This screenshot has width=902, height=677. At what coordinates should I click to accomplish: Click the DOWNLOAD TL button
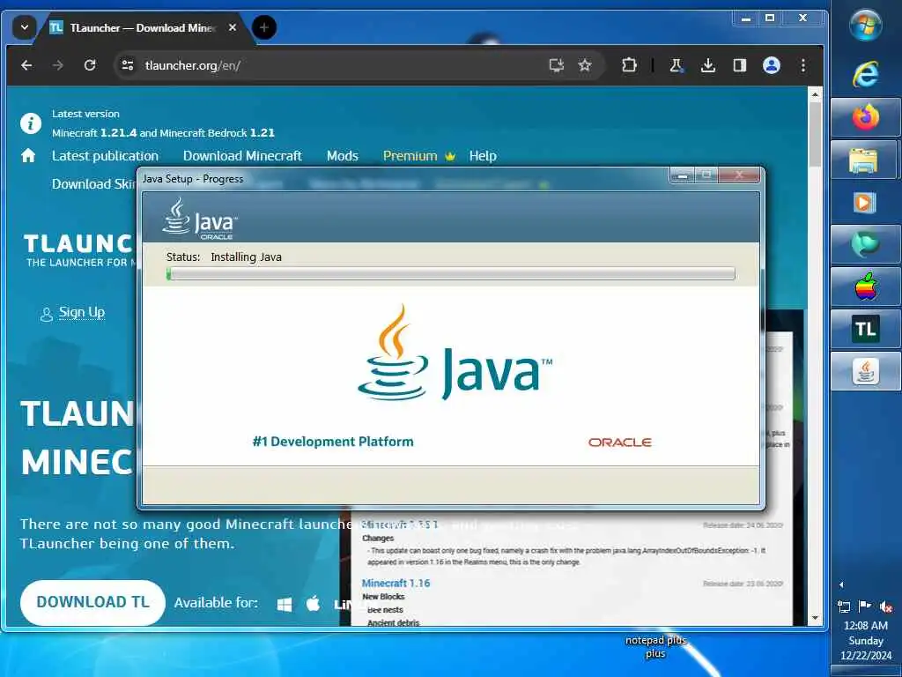(x=92, y=602)
